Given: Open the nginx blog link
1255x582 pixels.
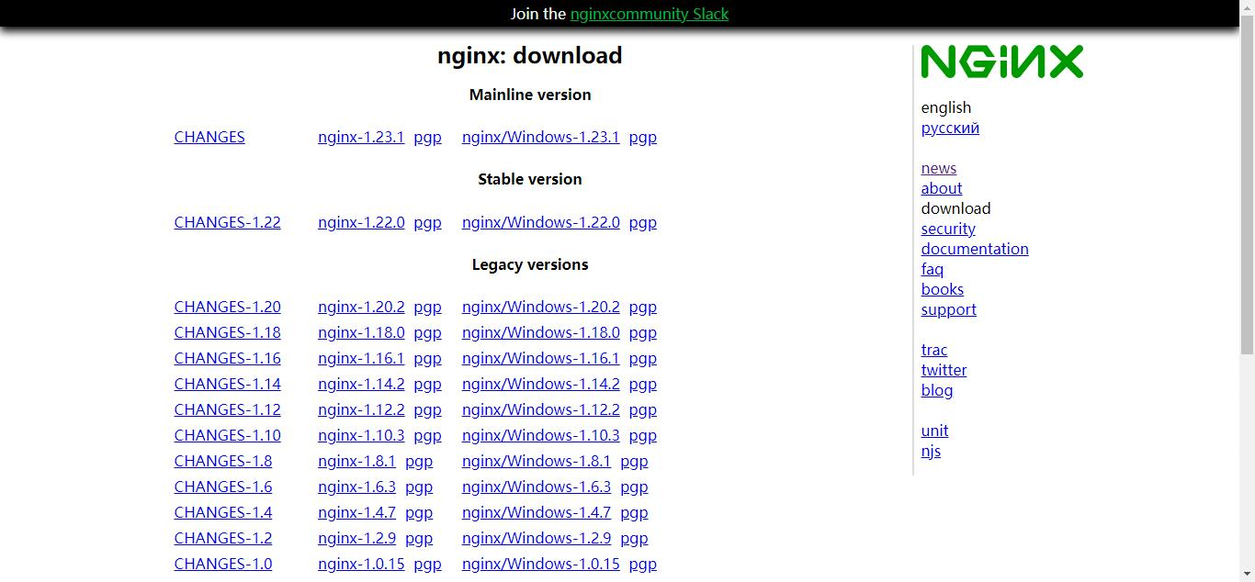Looking at the screenshot, I should (x=937, y=390).
